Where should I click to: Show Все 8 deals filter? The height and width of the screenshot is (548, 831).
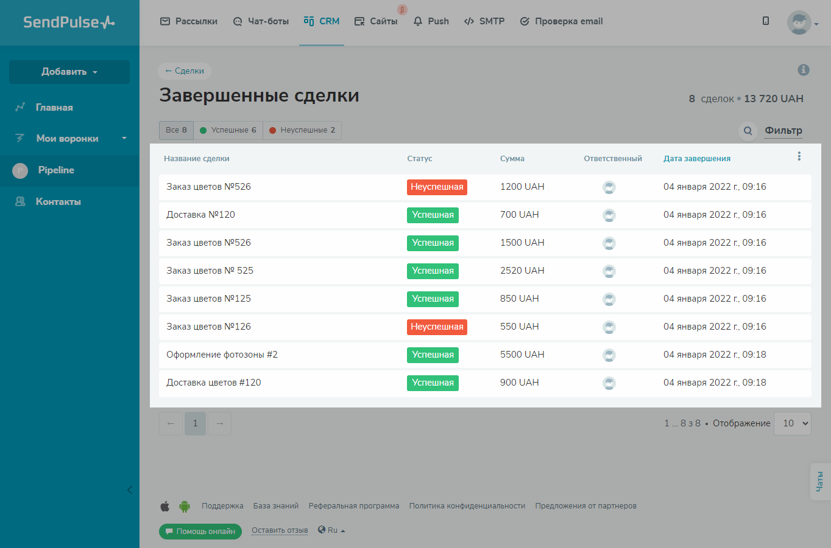click(176, 130)
